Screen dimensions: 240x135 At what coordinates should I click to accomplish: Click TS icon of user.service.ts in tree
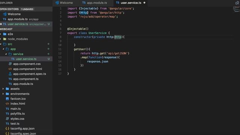(13, 59)
